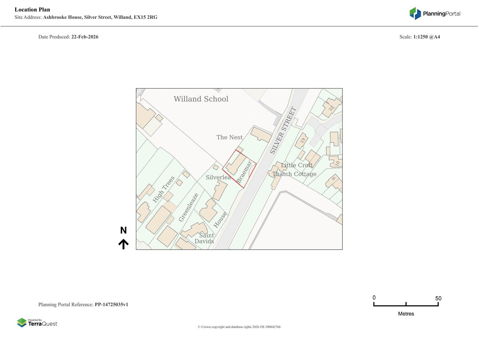Screen dimensions: 478x338
Task: Click the Greenleaze property label
Action: 189,208
